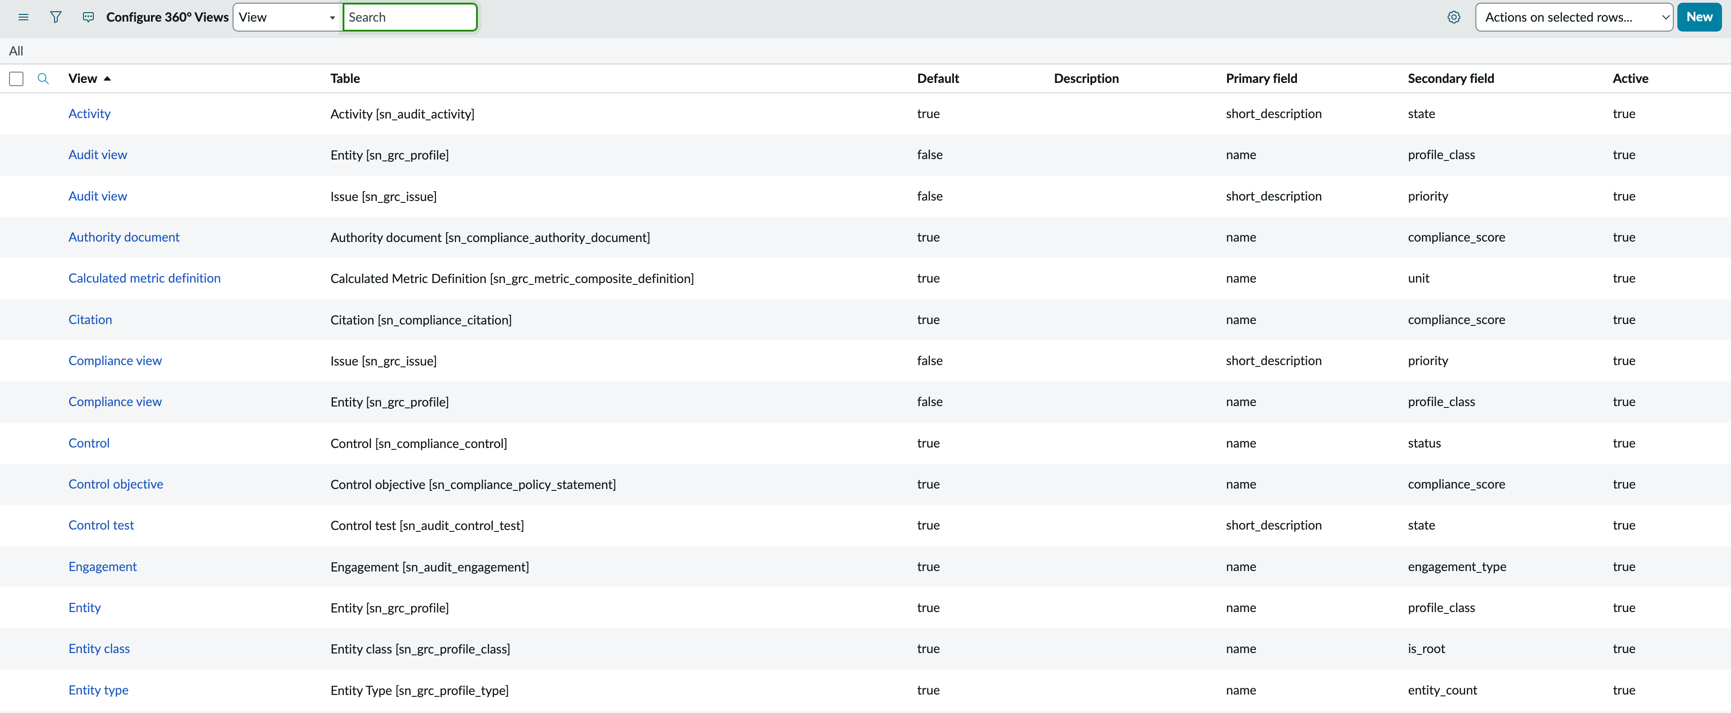
Task: Click the Configure 360° Views title
Action: (x=167, y=18)
